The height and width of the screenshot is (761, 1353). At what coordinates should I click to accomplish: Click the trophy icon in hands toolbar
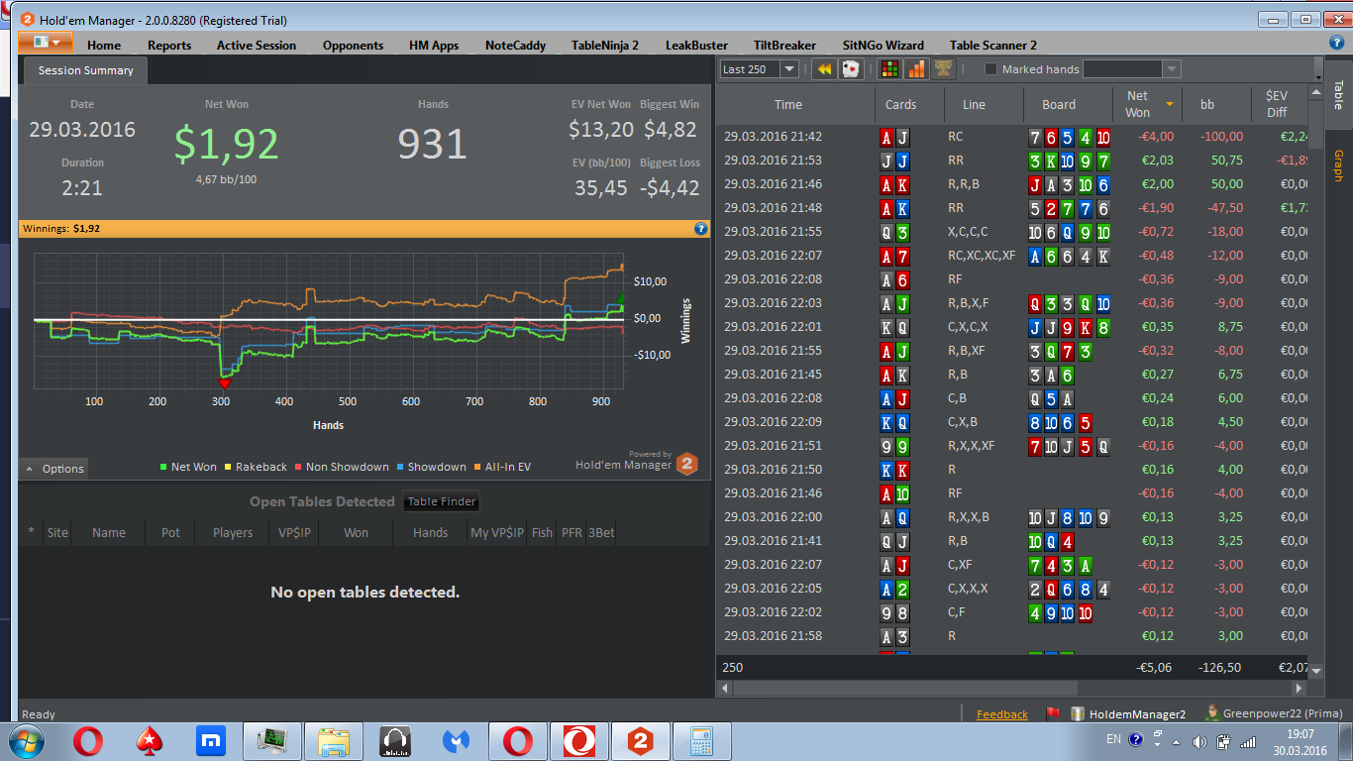point(944,69)
